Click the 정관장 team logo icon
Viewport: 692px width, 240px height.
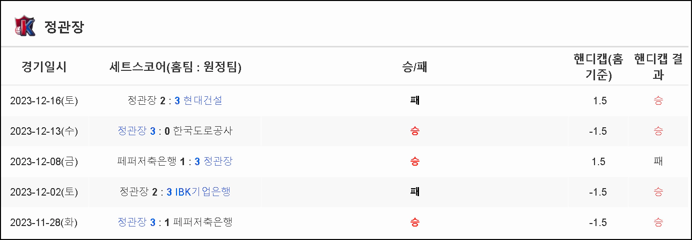point(25,26)
